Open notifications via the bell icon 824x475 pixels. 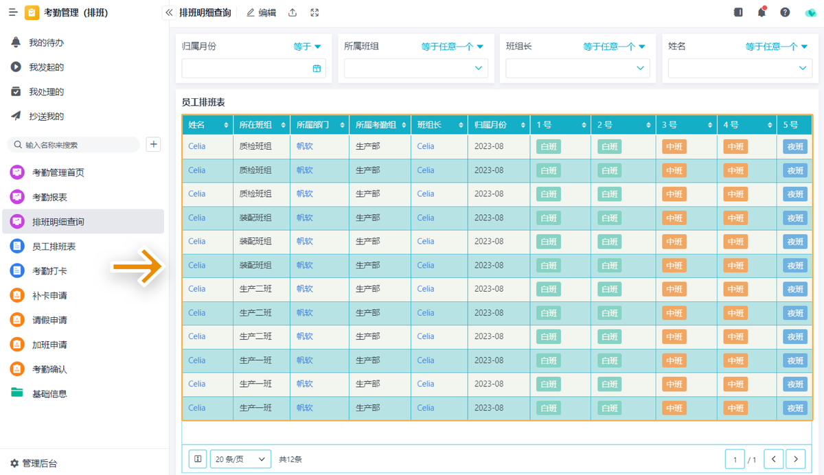click(x=762, y=12)
